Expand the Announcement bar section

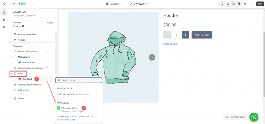[x=12, y=34]
